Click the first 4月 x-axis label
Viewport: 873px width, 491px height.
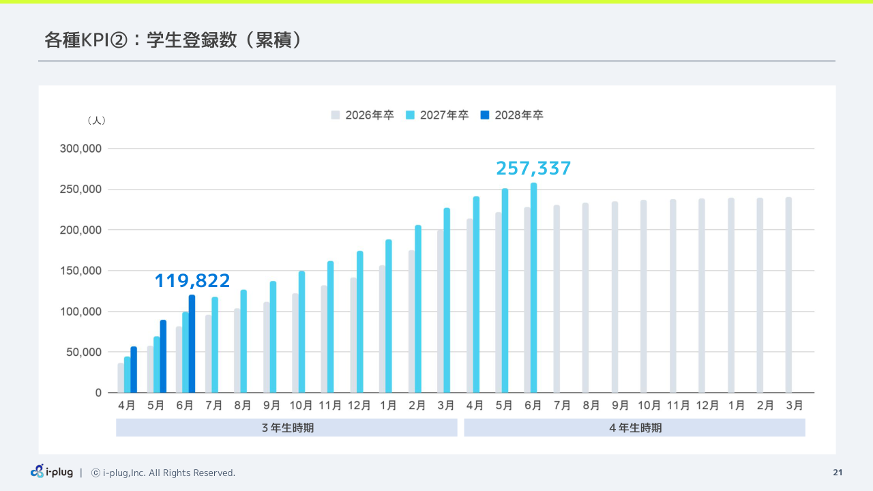click(126, 405)
